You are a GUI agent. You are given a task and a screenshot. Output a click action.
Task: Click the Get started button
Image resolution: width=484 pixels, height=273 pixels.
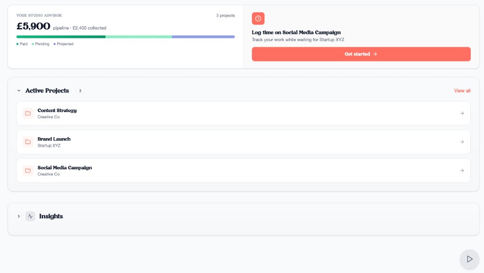(x=361, y=54)
